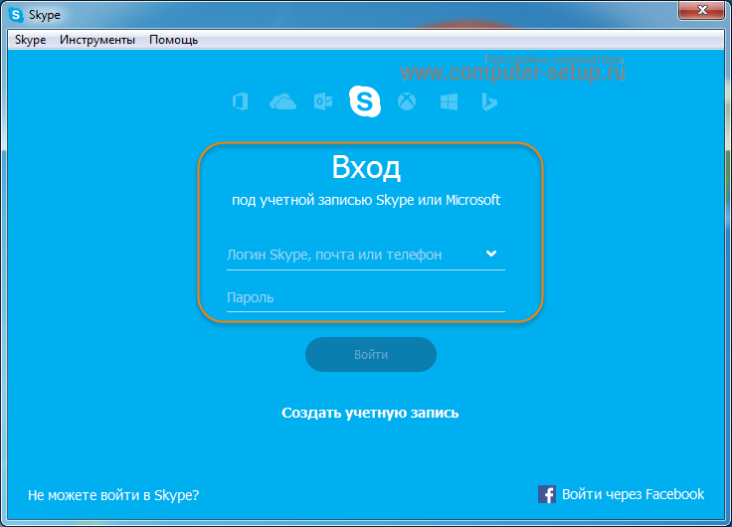Click the Войти sign-in button

[371, 355]
